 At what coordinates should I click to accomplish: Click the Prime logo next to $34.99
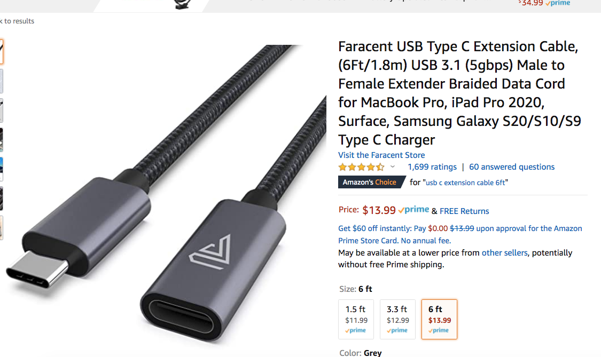(x=557, y=3)
